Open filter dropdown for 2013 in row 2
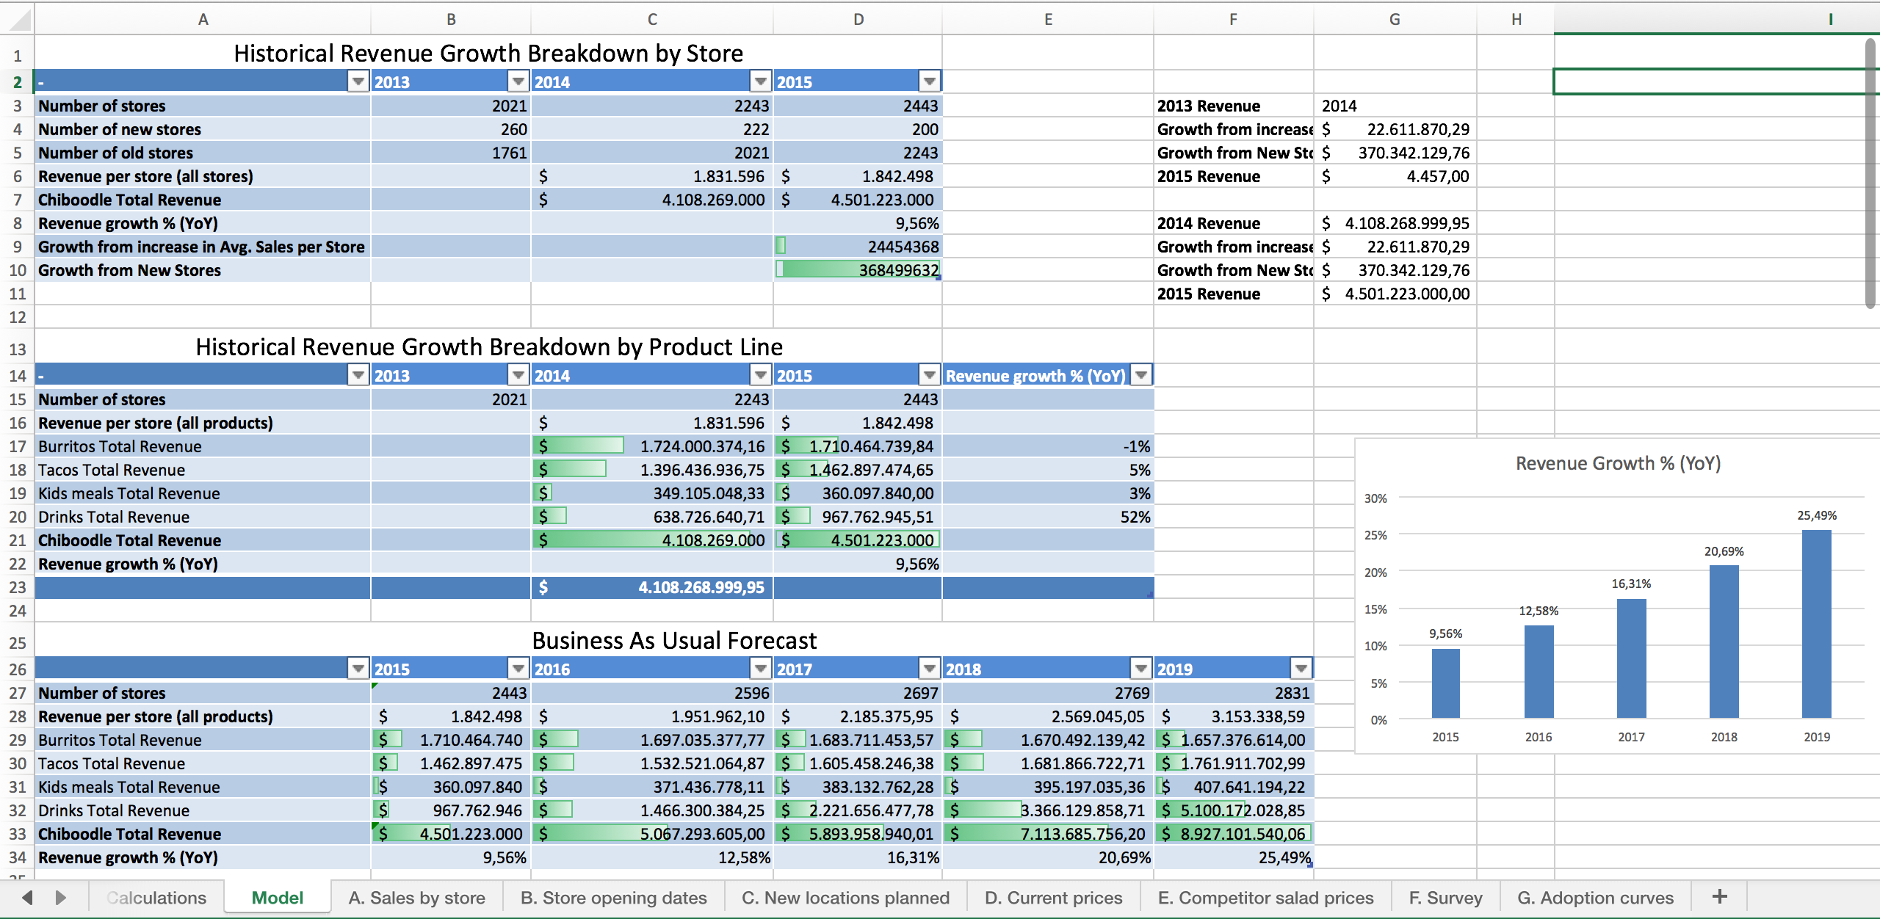The image size is (1880, 919). 518,81
